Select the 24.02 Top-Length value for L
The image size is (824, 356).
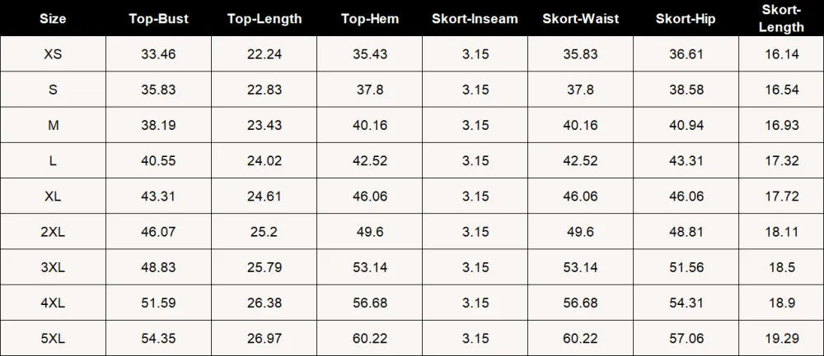(265, 160)
